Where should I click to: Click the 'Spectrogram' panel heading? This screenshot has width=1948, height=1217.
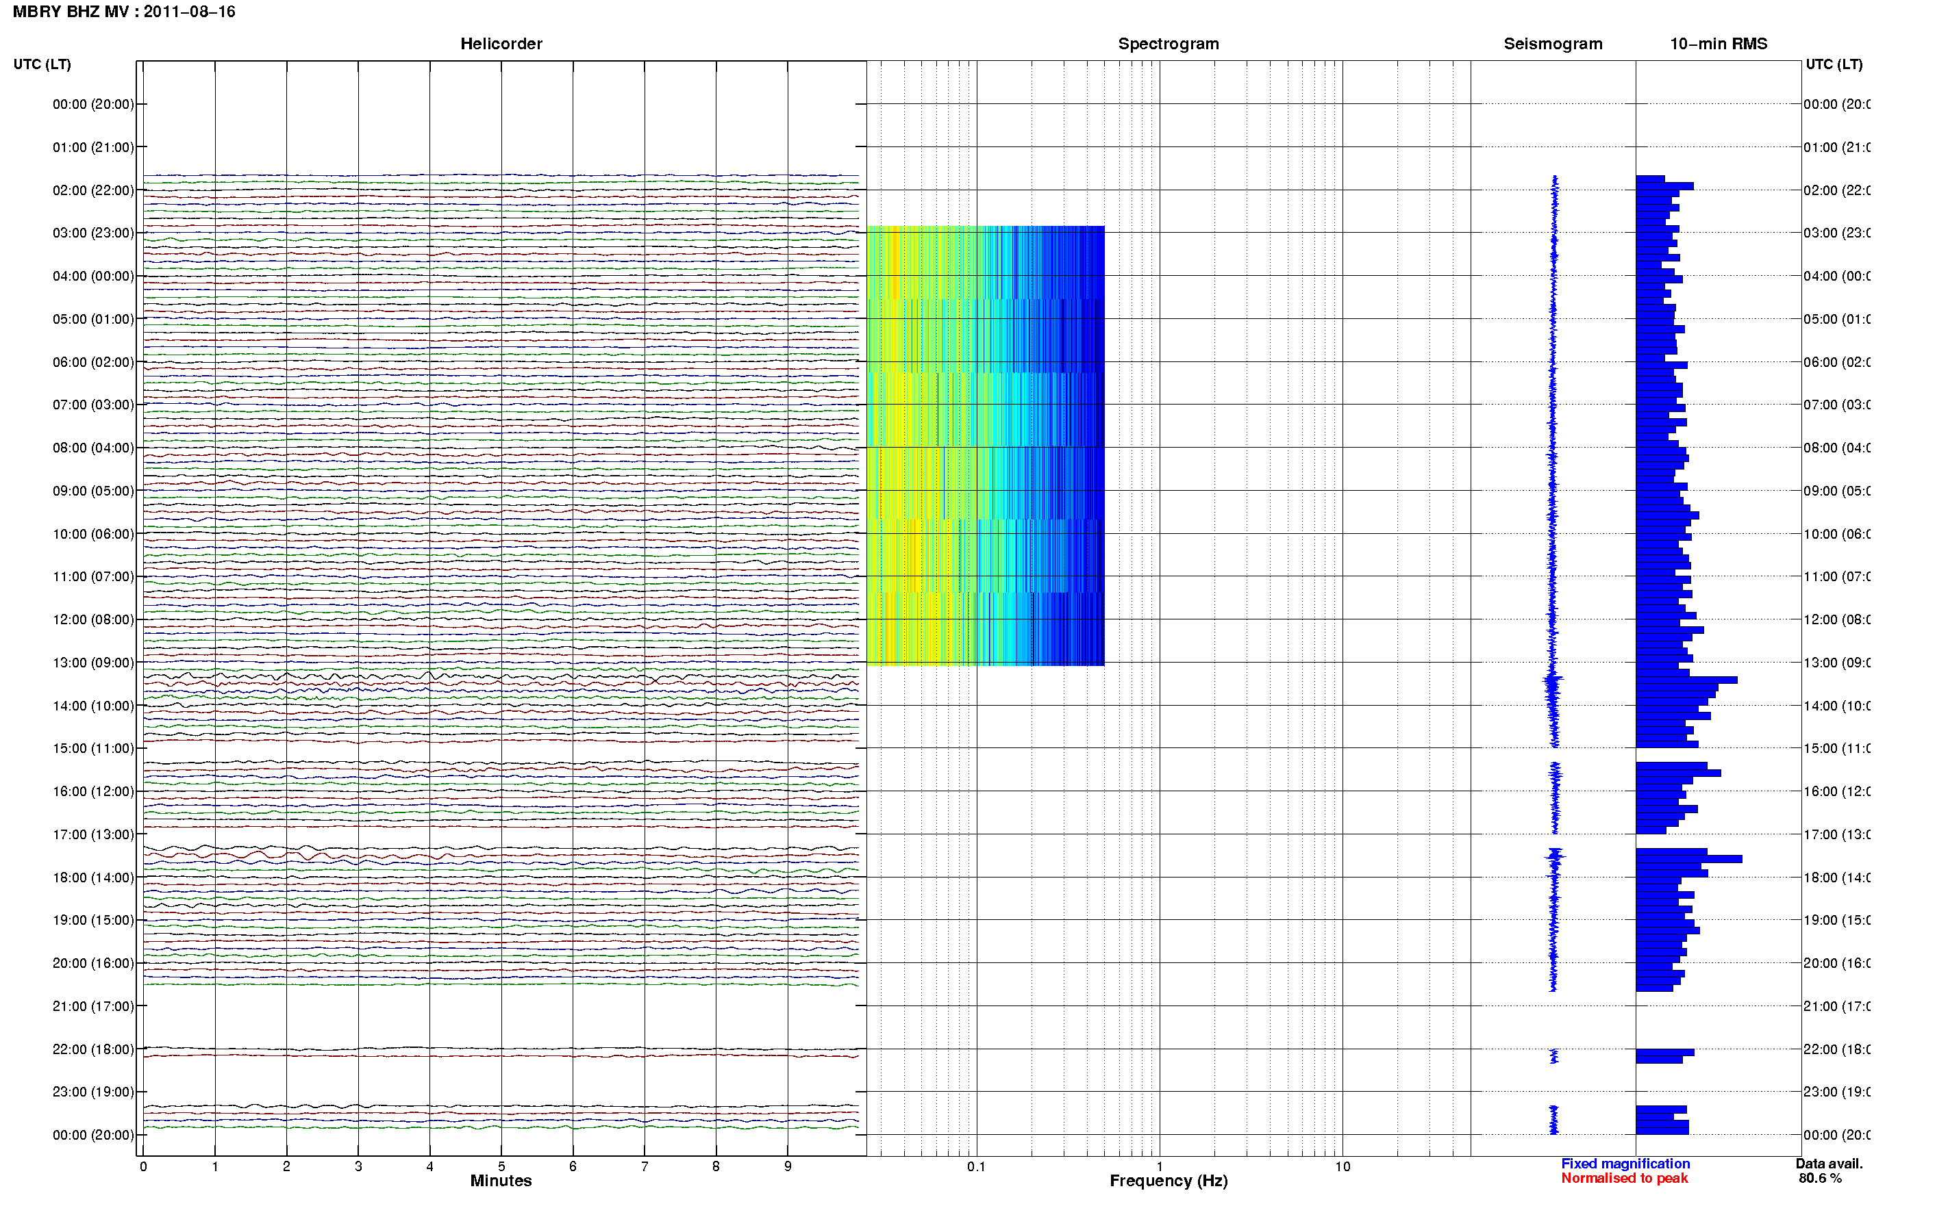(x=1169, y=44)
